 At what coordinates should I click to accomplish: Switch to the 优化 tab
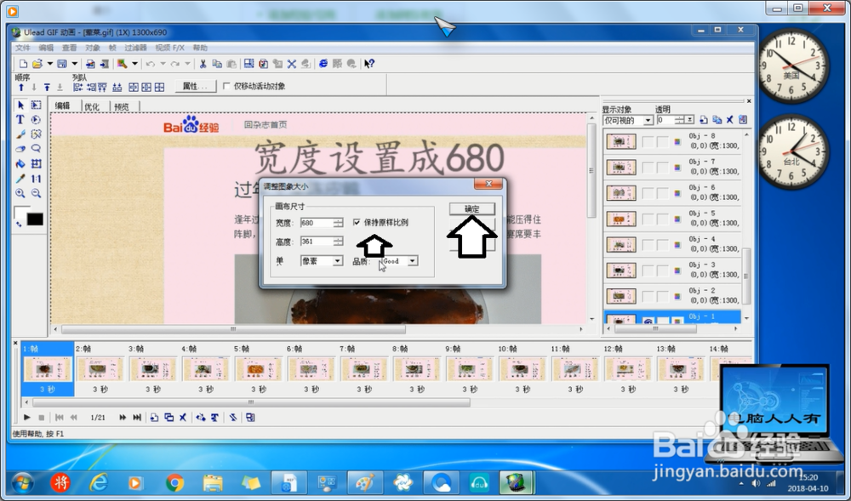click(92, 106)
